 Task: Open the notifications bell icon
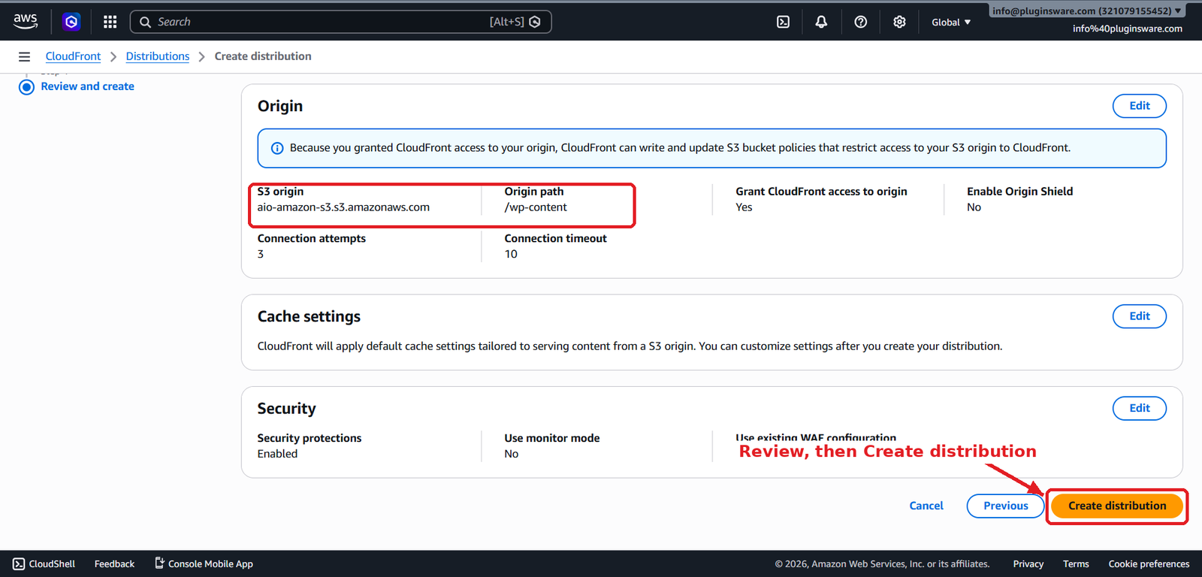point(821,22)
